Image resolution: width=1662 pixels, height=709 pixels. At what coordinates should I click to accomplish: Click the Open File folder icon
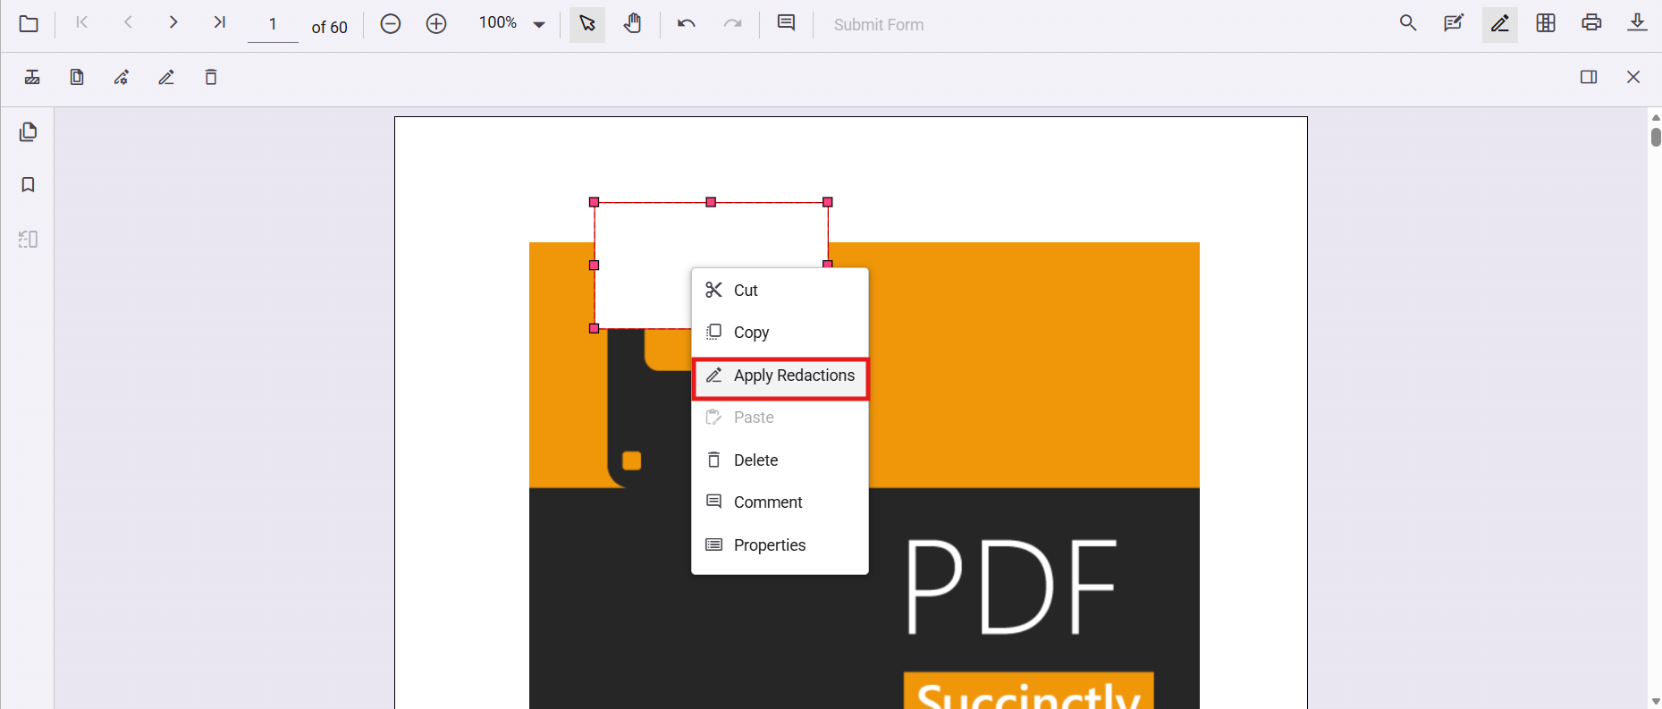tap(29, 24)
